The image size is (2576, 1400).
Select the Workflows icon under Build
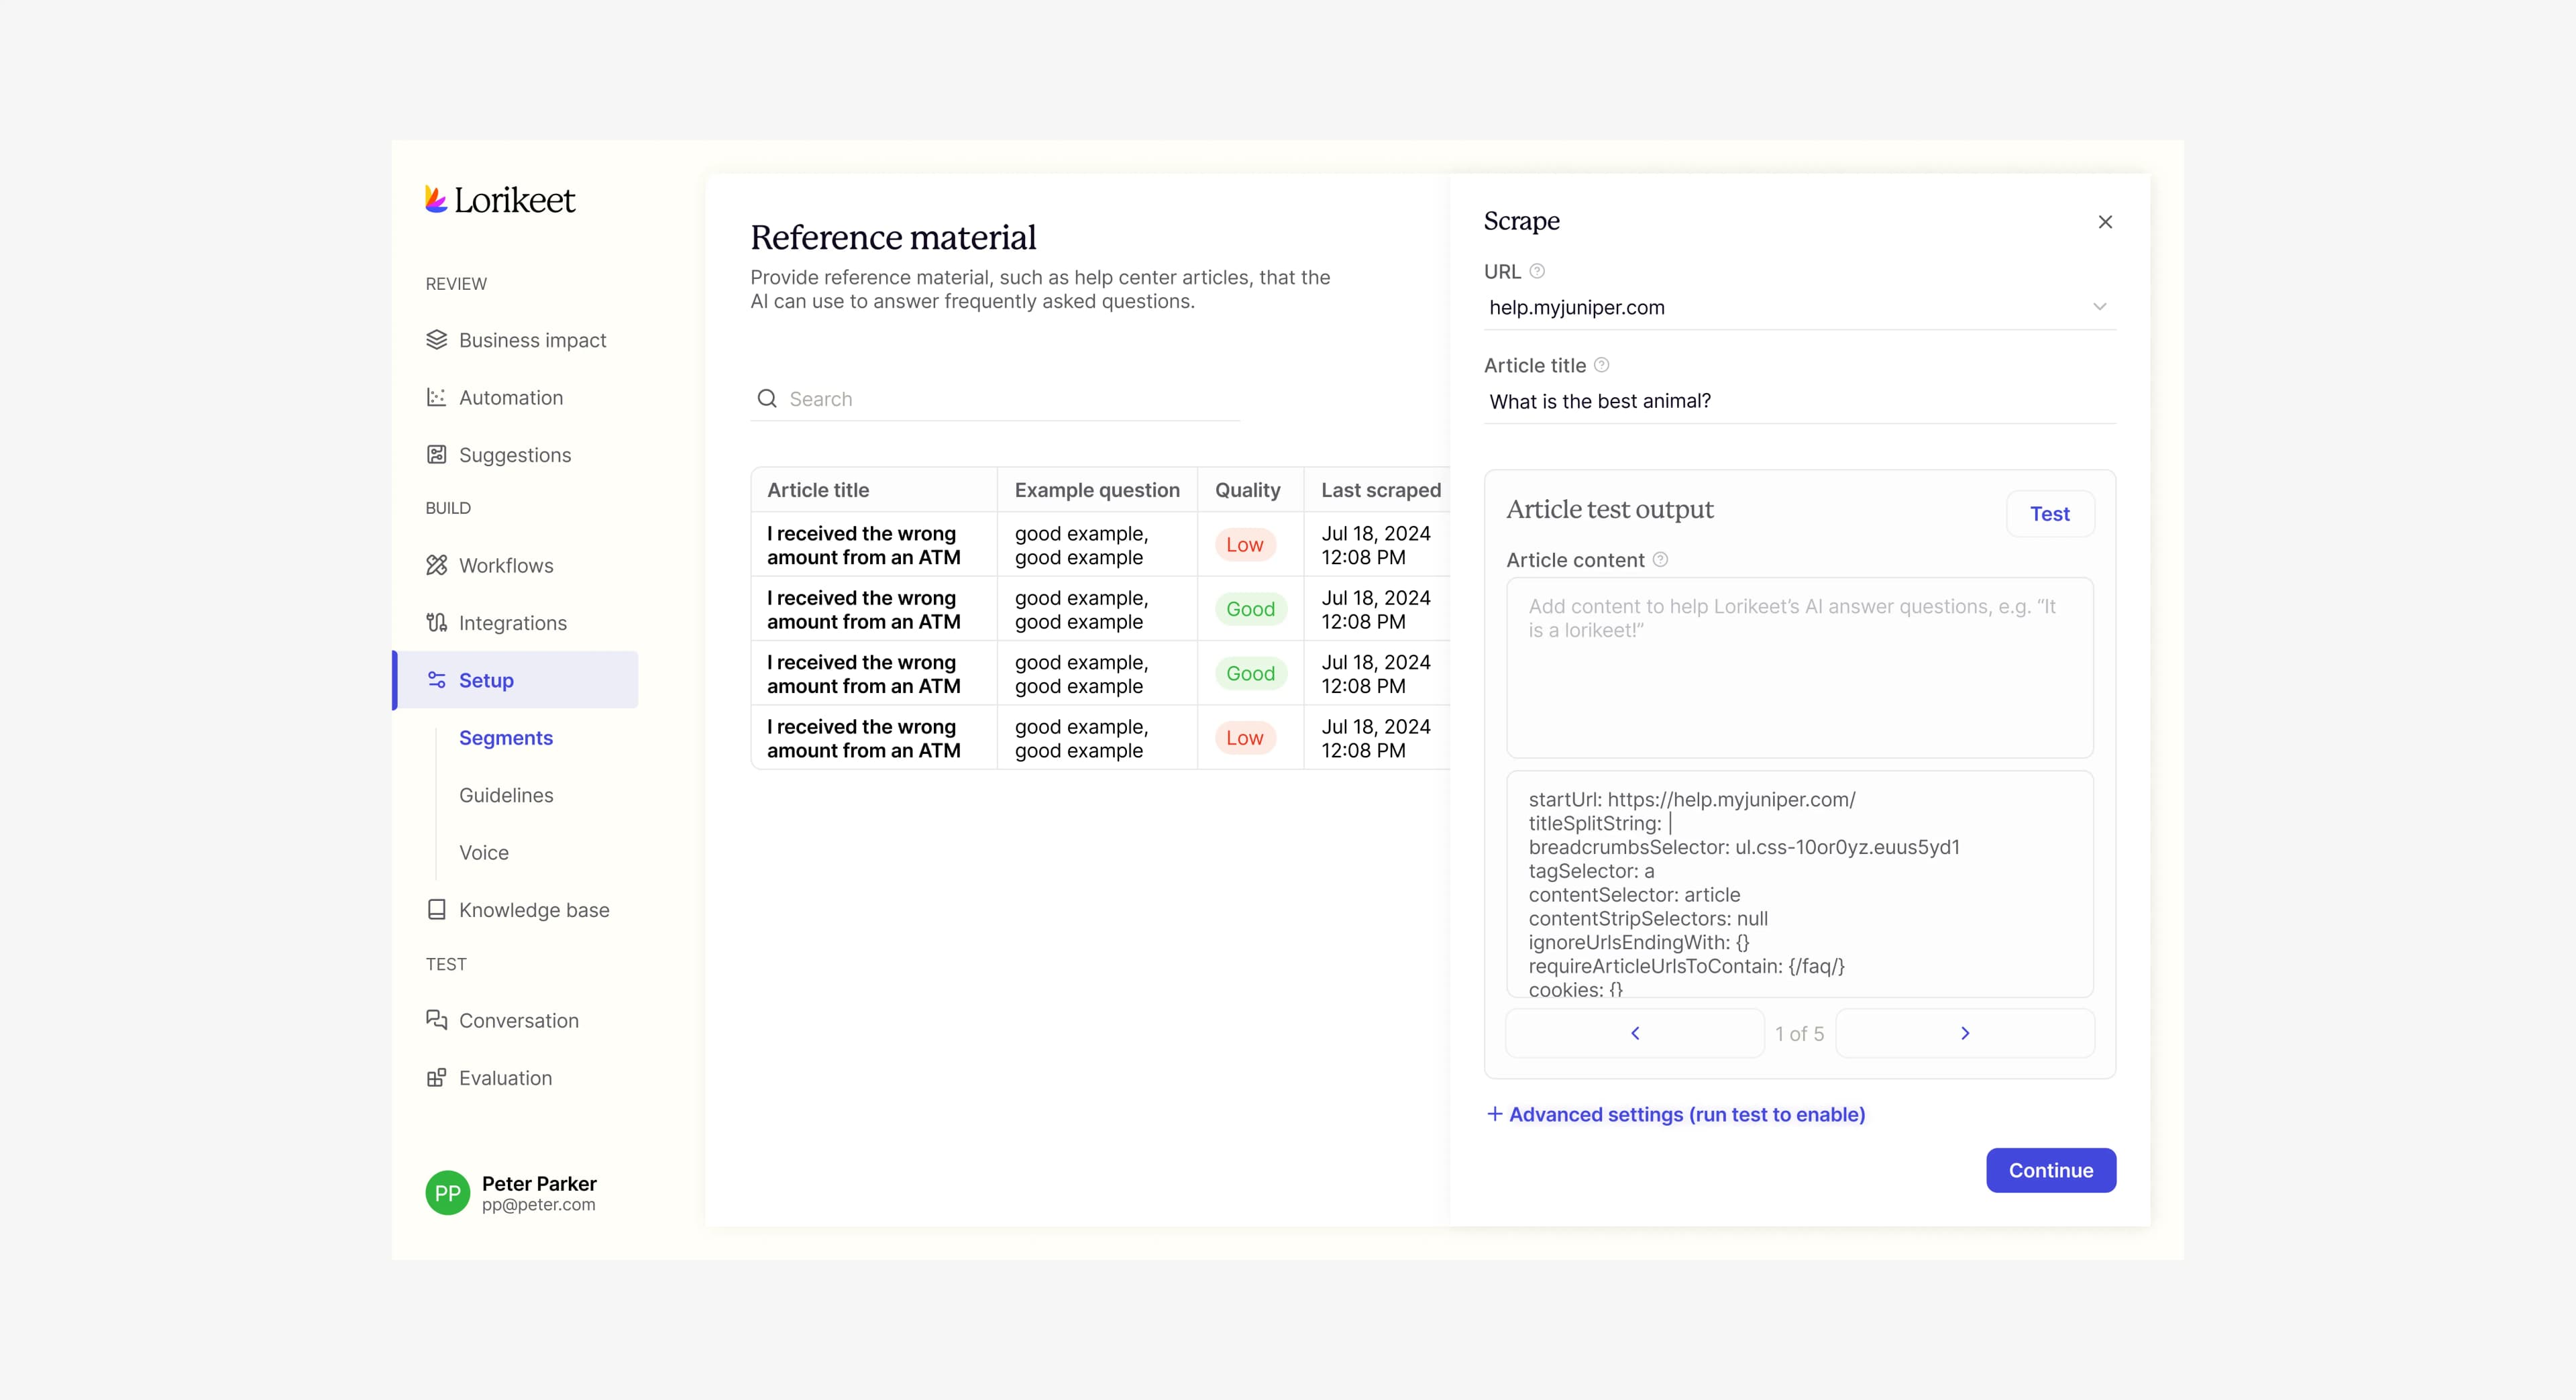click(436, 565)
